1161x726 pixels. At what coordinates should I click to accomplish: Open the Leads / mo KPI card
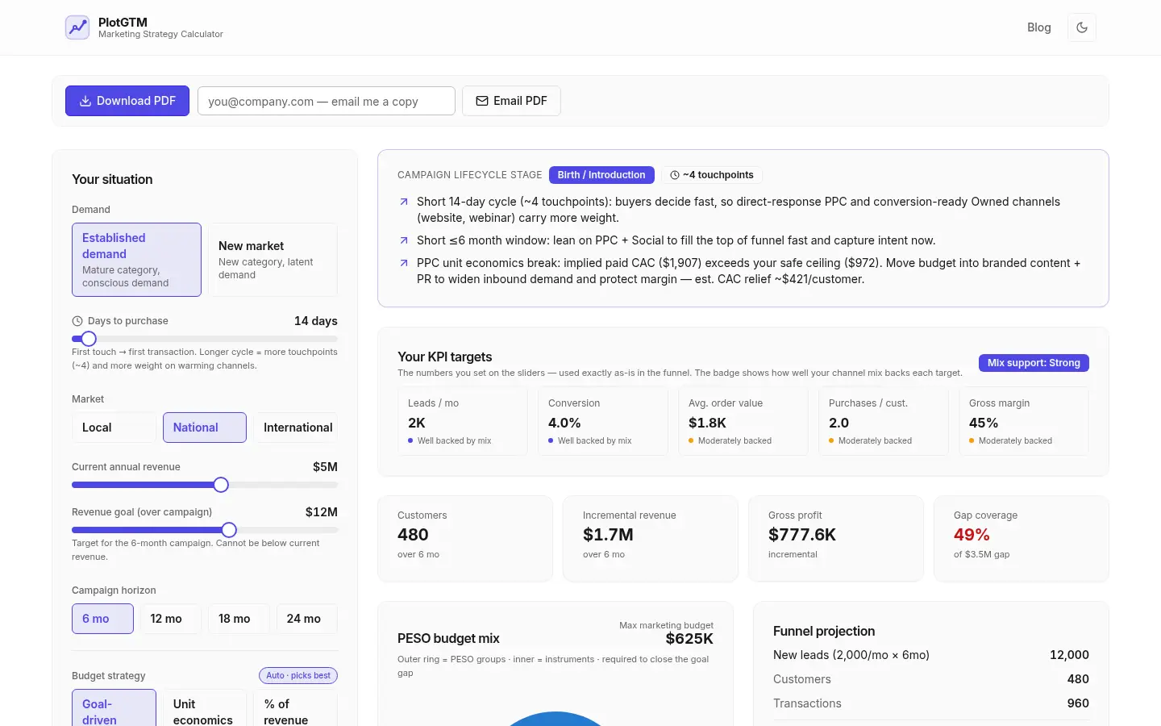463,421
